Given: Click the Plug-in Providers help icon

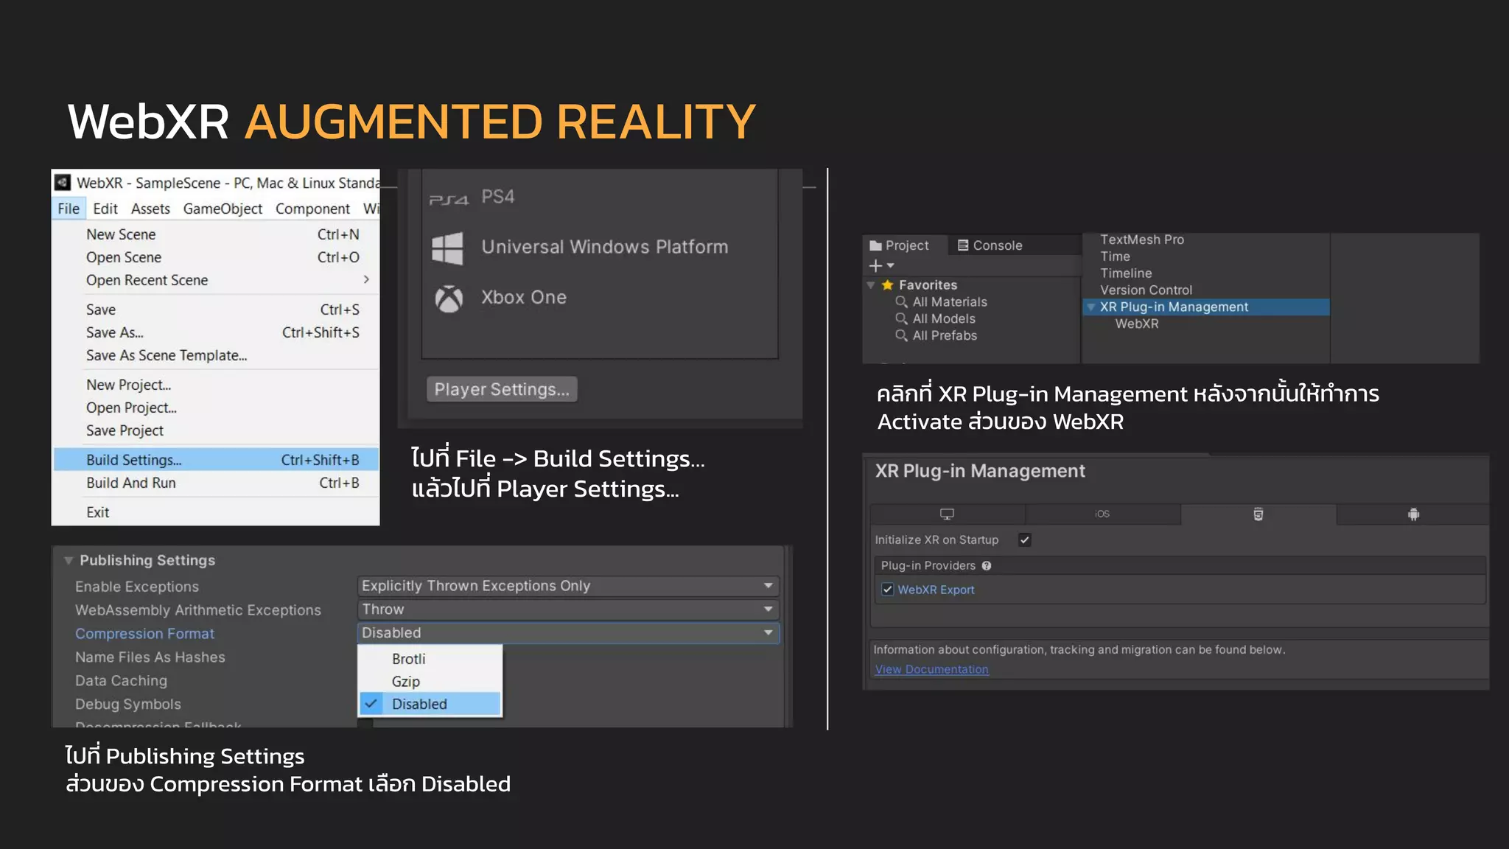Looking at the screenshot, I should (x=986, y=566).
